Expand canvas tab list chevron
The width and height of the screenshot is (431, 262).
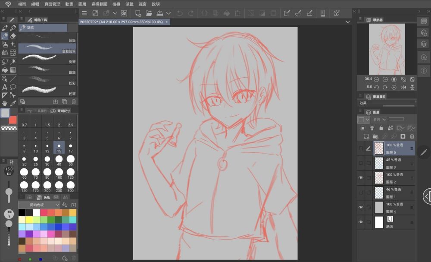[348, 22]
